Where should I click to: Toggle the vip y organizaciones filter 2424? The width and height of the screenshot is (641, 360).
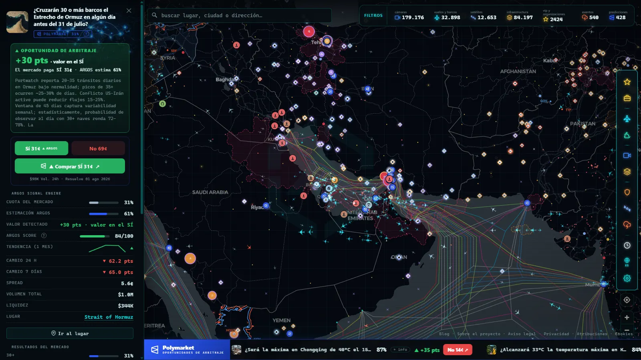click(x=554, y=16)
